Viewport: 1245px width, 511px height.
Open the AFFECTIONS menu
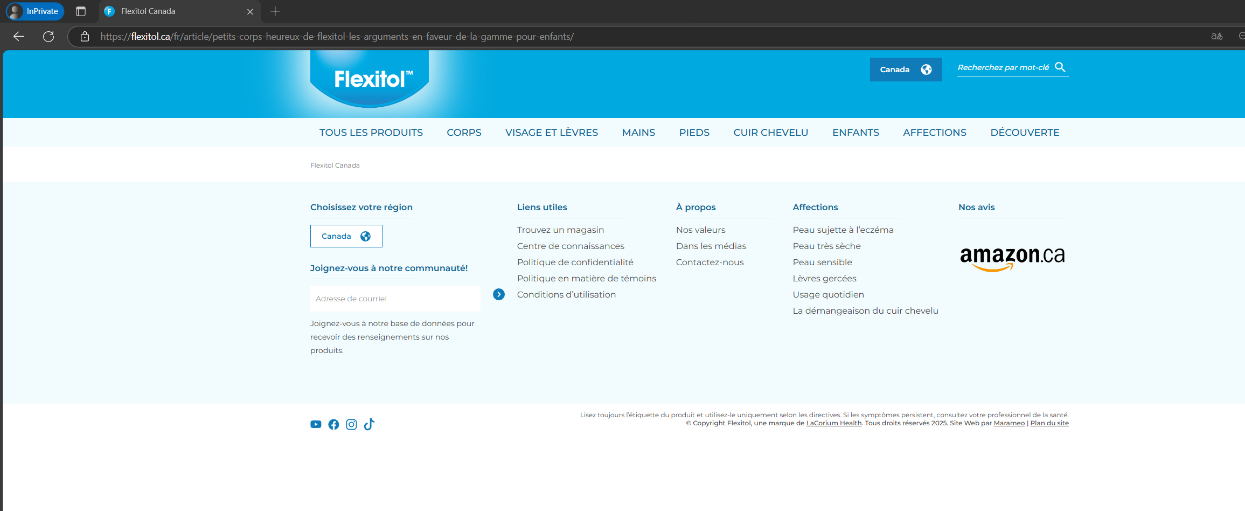point(934,132)
